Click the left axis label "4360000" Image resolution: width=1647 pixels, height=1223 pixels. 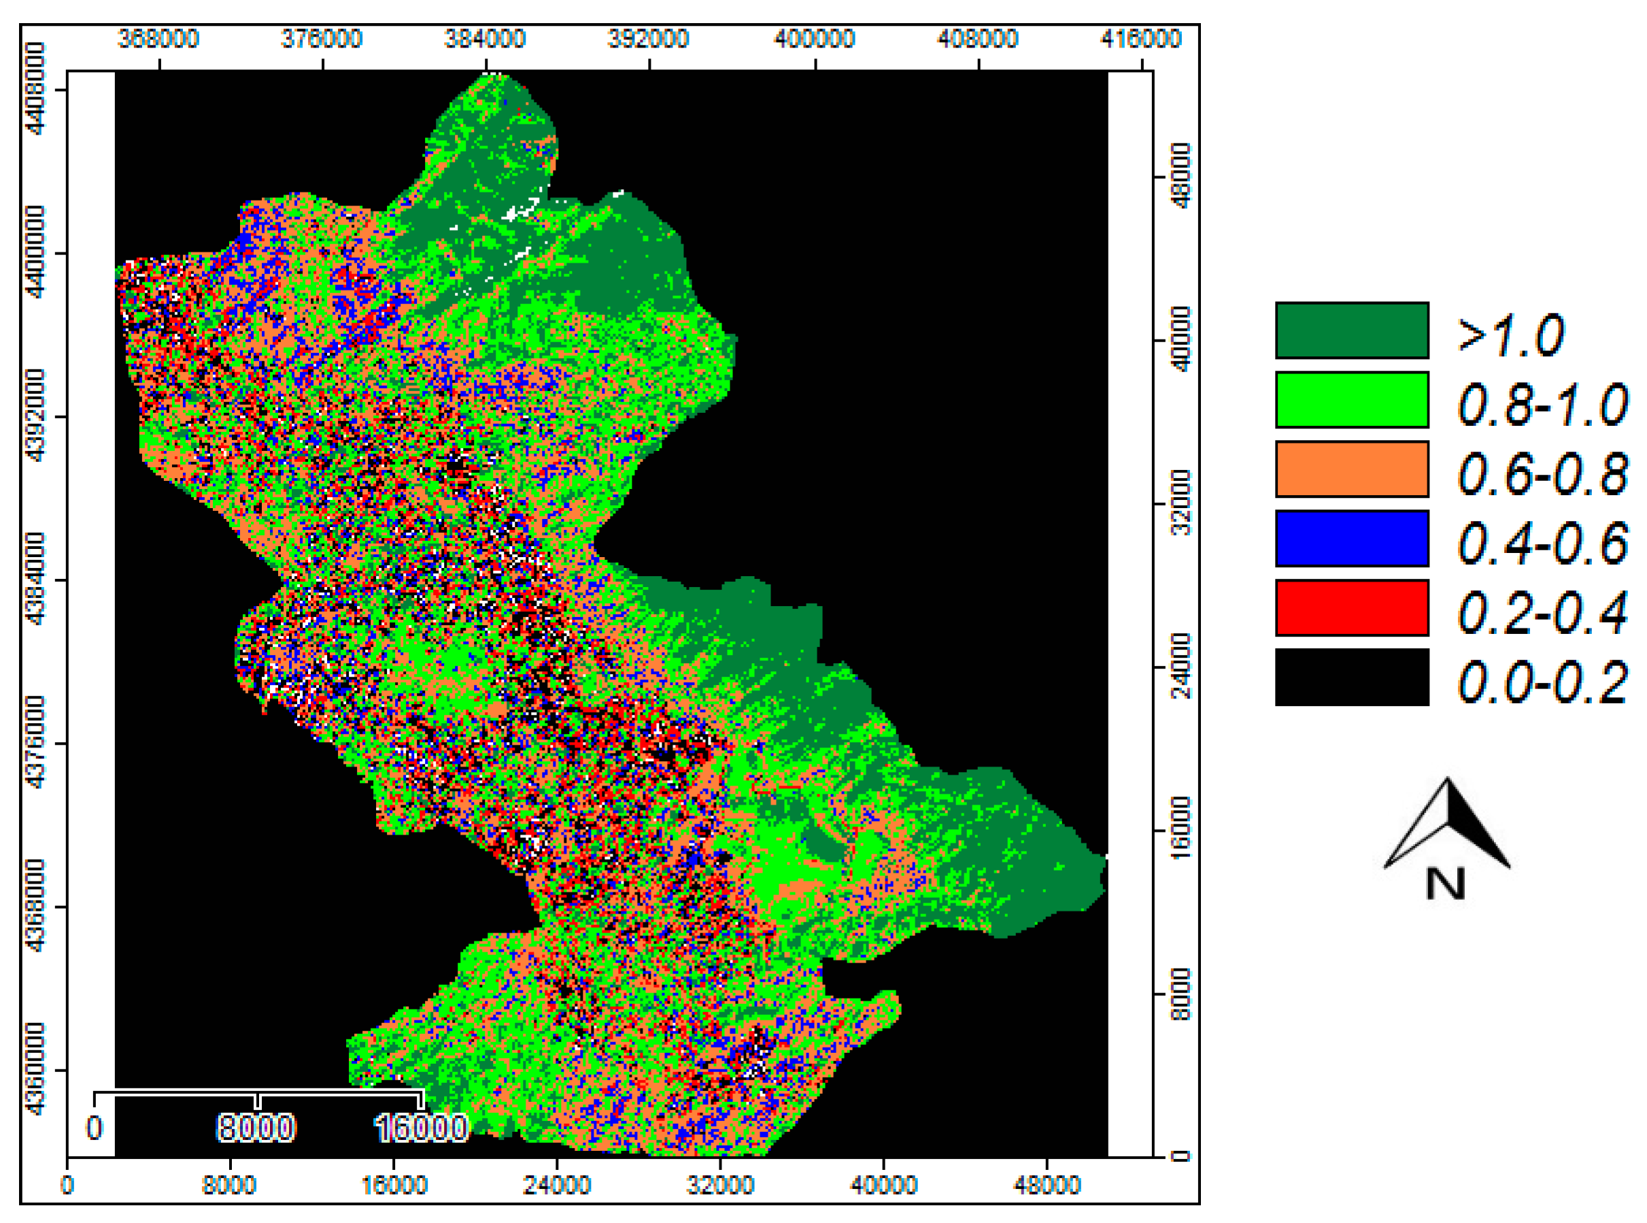pos(35,1070)
